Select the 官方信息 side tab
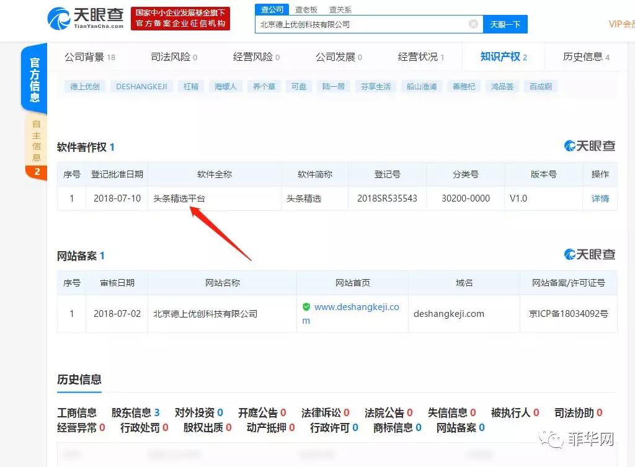This screenshot has width=635, height=467. click(35, 79)
